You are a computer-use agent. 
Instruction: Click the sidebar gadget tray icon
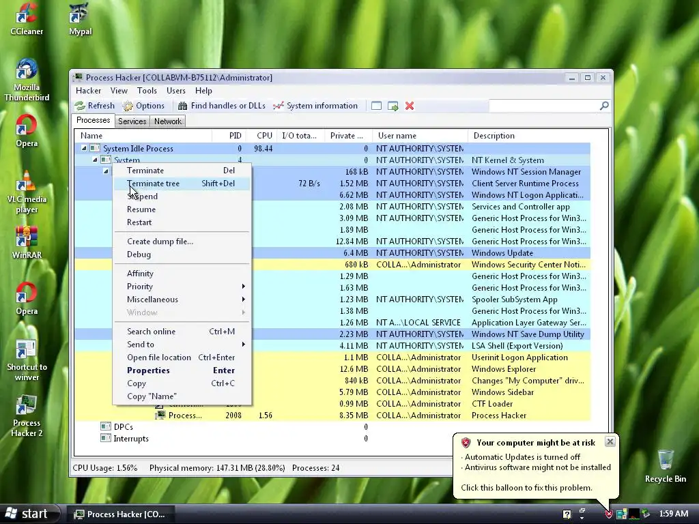click(x=621, y=514)
